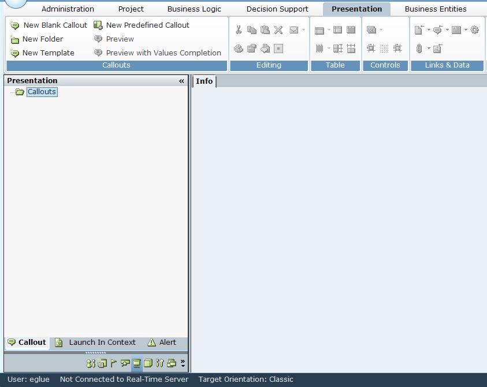Open the insert table dropdown arrow

pos(329,30)
